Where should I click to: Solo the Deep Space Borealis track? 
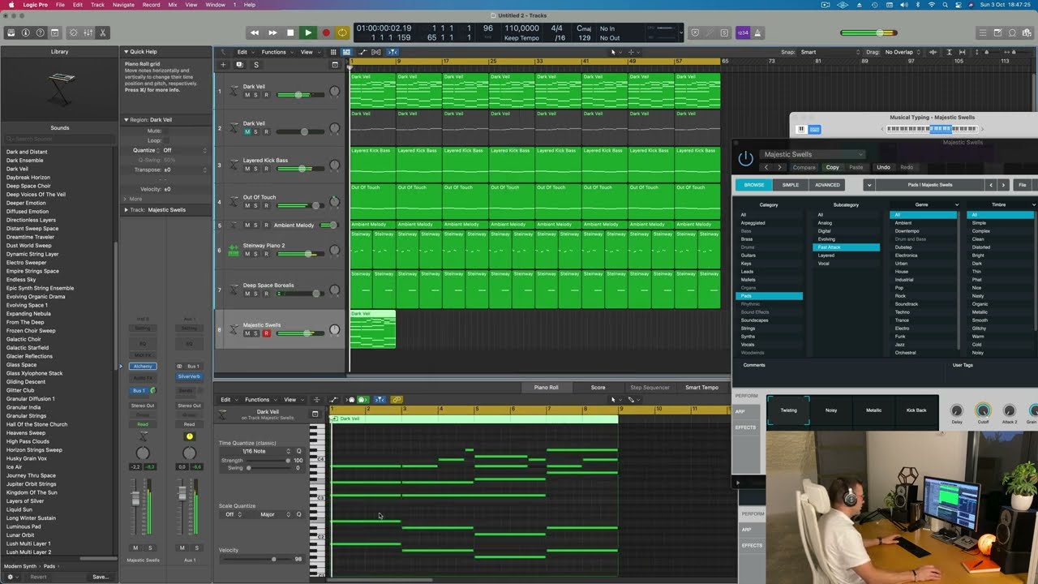(x=256, y=294)
